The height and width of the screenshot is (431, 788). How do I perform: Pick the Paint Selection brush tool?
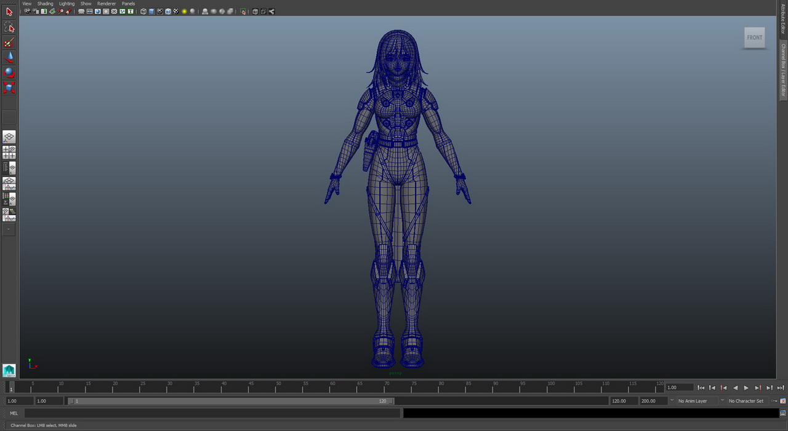pyautogui.click(x=9, y=42)
